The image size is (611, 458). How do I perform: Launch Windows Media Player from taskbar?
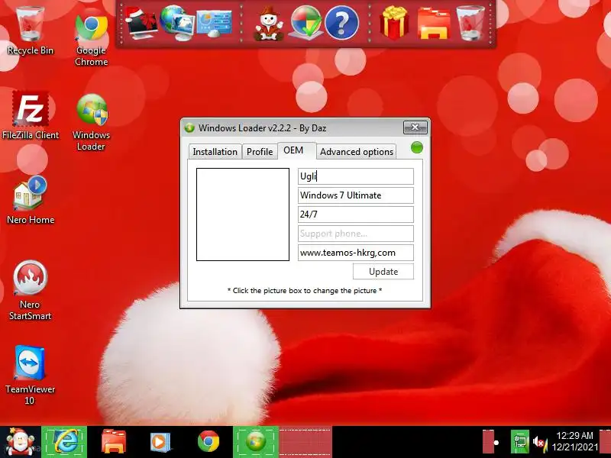pyautogui.click(x=160, y=442)
